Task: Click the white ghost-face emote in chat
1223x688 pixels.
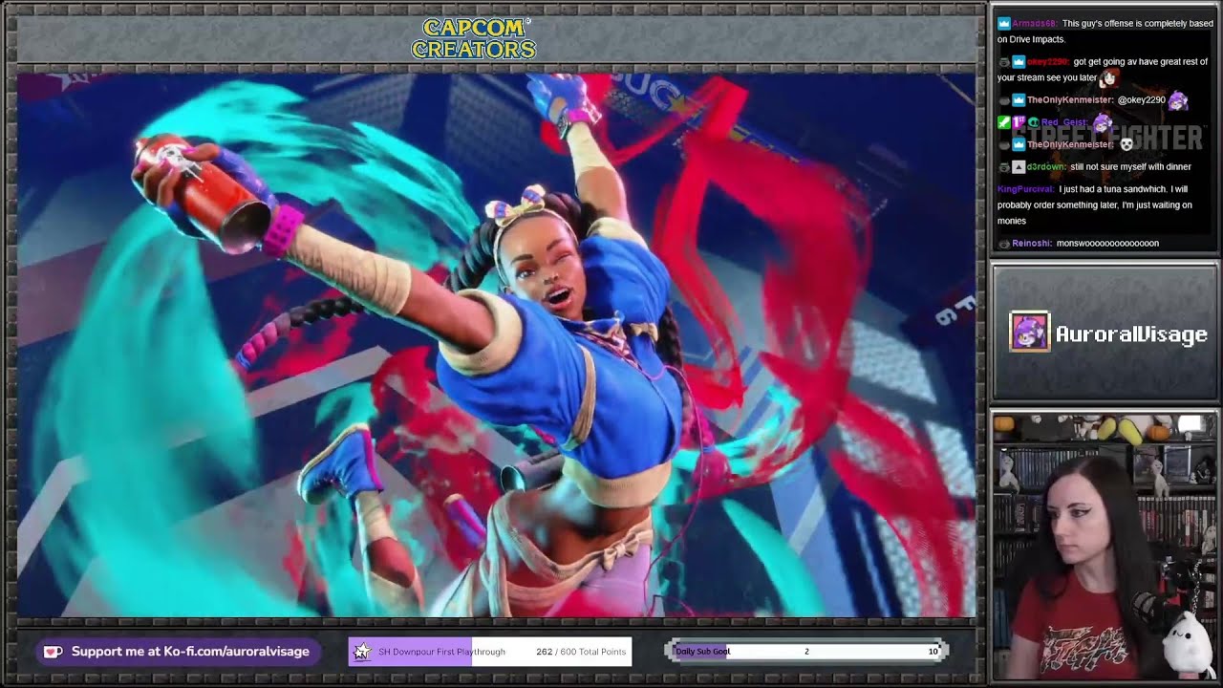Action: (x=1126, y=144)
